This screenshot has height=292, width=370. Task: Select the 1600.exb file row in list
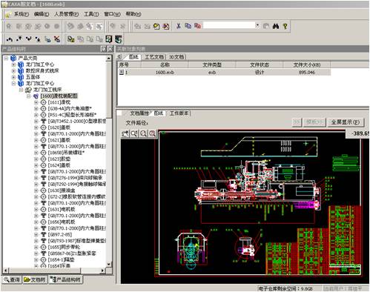(x=224, y=73)
